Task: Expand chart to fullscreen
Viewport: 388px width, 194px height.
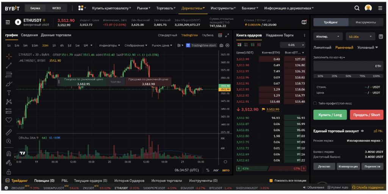Action: [227, 35]
